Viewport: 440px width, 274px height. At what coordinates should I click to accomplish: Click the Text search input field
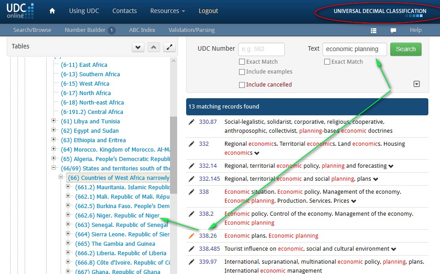point(354,49)
